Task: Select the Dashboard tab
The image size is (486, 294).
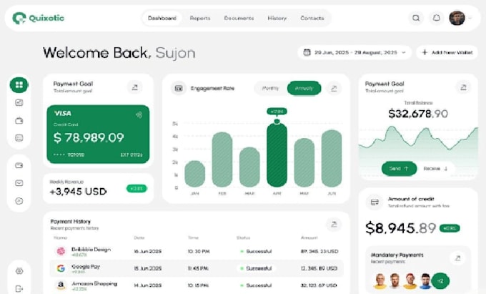Action: click(x=162, y=18)
